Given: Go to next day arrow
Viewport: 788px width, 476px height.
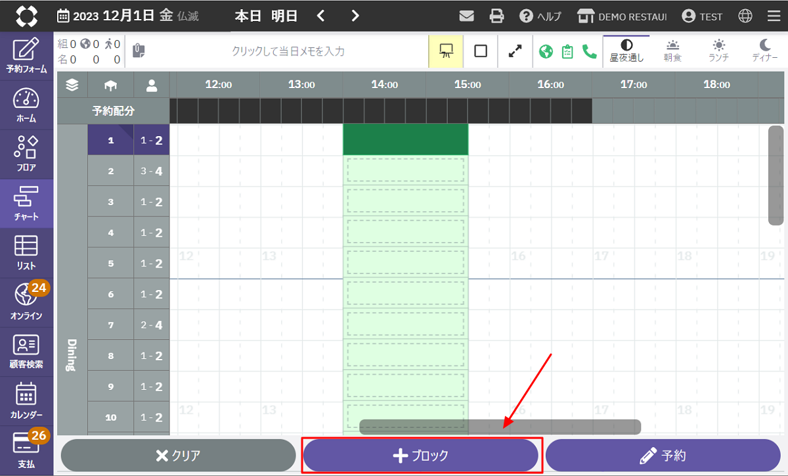Looking at the screenshot, I should click(355, 16).
